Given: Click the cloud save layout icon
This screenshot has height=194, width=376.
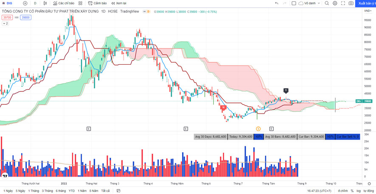Looking at the screenshot, I should tap(301, 3).
